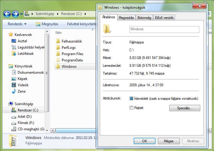Switch to the Biztonság tab
The width and height of the screenshot is (214, 151).
click(x=144, y=18)
